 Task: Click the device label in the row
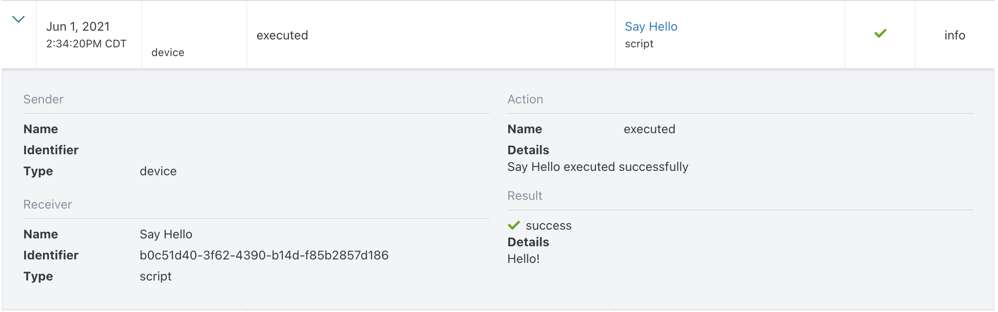click(x=168, y=53)
